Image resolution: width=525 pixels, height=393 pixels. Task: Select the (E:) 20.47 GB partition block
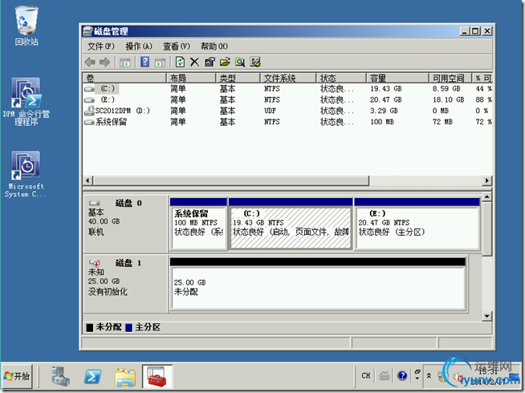tap(417, 224)
